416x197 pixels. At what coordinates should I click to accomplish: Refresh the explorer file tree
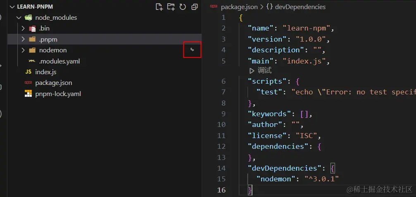point(183,7)
